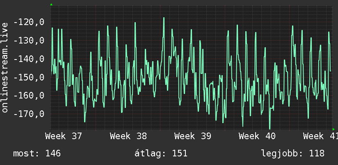Viewport: 338px width, 165px height.
Task: Click the deep trough early in Week 37
Action: coord(85,121)
